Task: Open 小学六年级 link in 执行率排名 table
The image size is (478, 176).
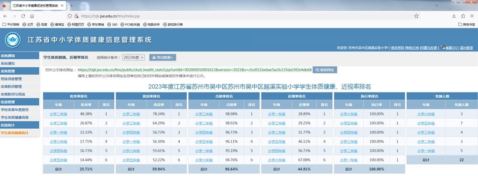Action: (349, 114)
